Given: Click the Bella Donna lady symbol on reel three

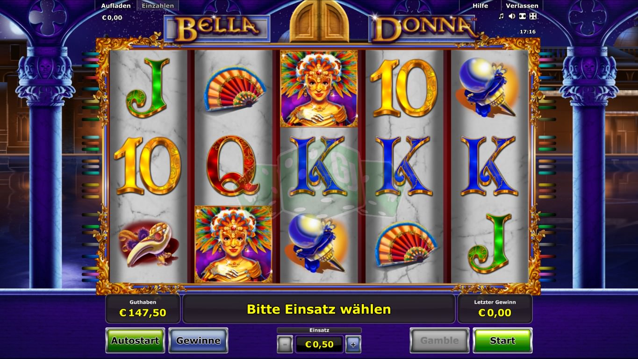Looking at the screenshot, I should pos(319,88).
